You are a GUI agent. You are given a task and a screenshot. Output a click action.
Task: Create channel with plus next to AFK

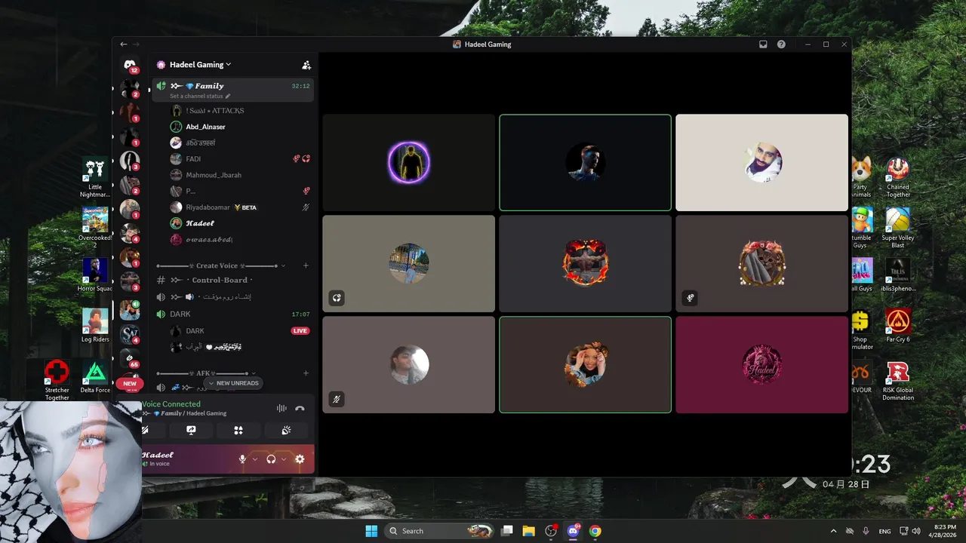(x=306, y=373)
